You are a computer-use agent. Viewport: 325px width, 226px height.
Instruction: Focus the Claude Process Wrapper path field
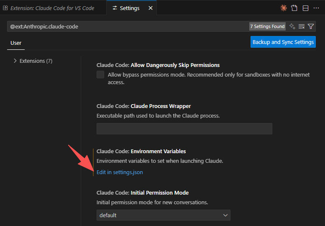point(184,128)
